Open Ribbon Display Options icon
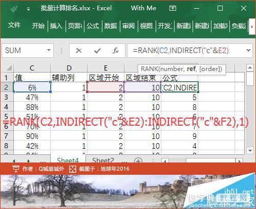 (173, 8)
